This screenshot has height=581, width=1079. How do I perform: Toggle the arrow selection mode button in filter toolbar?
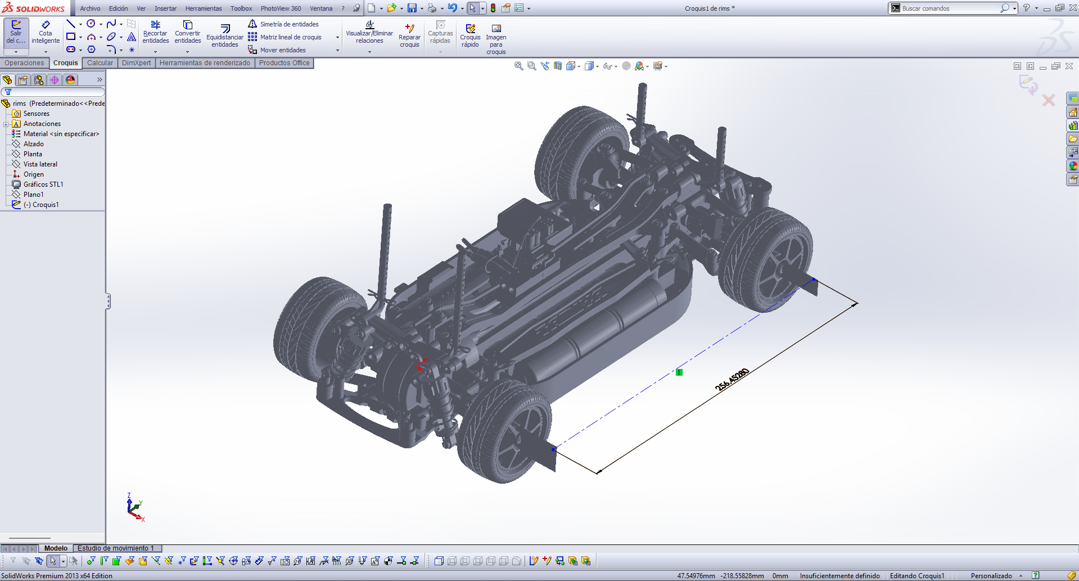point(53,561)
